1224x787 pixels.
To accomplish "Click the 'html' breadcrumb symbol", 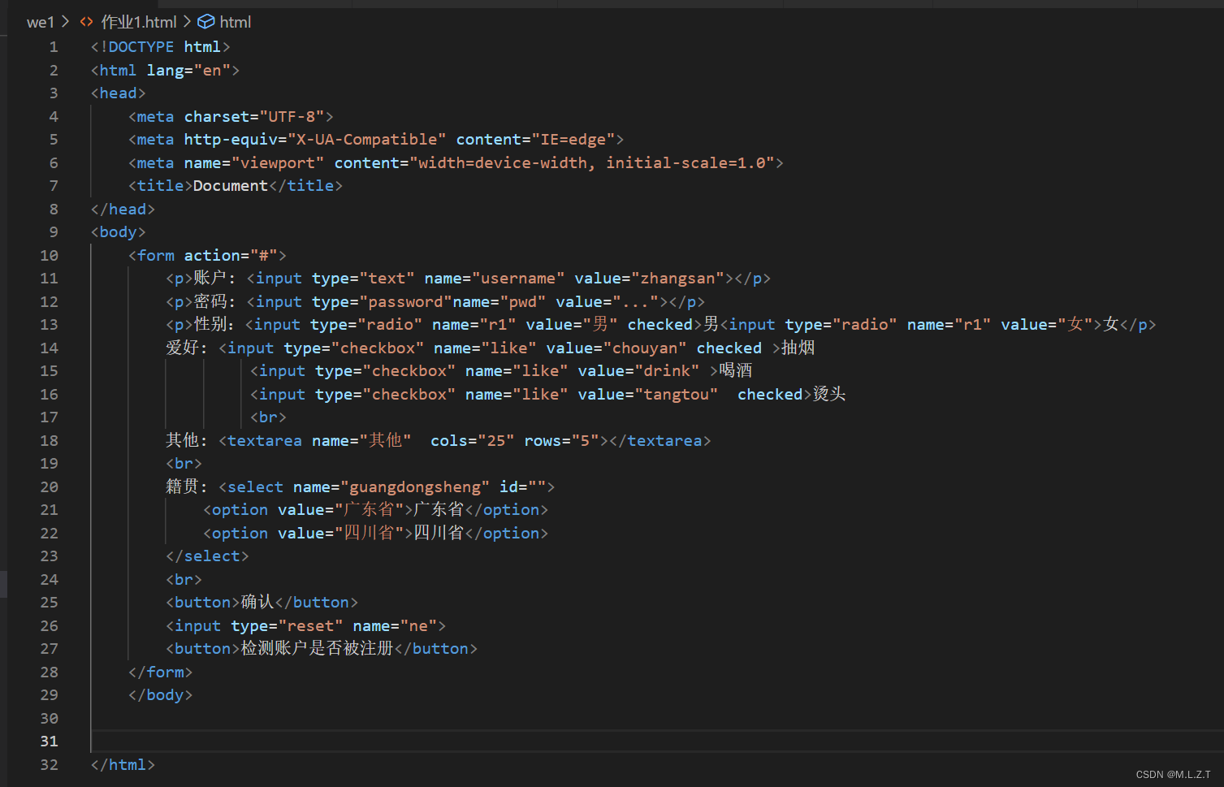I will (236, 22).
